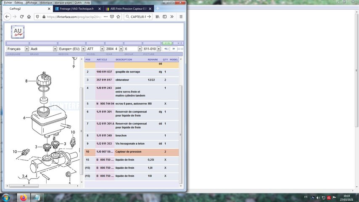
Task: Go to next picture with double-right arrow
Action: [174, 49]
